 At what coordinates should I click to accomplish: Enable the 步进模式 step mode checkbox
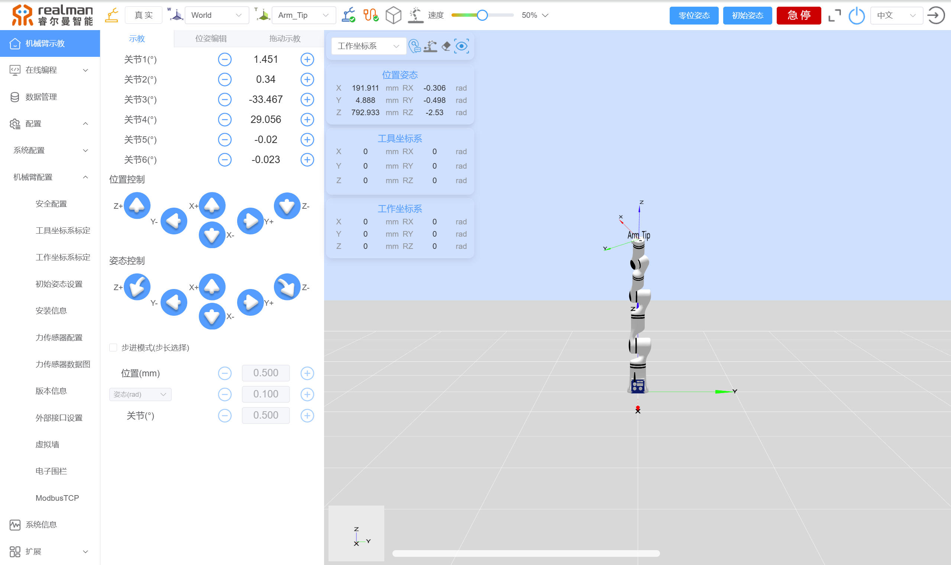tap(113, 348)
